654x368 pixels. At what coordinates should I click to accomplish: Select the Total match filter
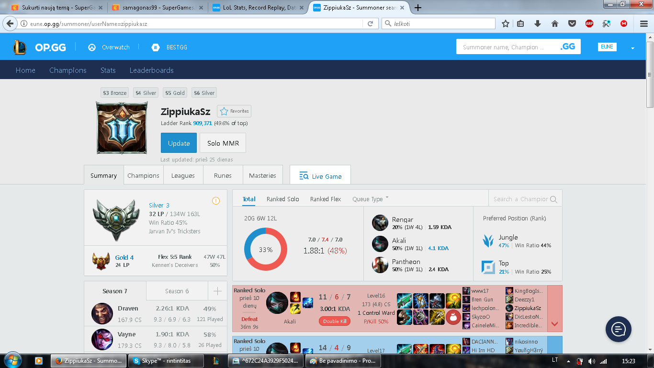click(249, 199)
